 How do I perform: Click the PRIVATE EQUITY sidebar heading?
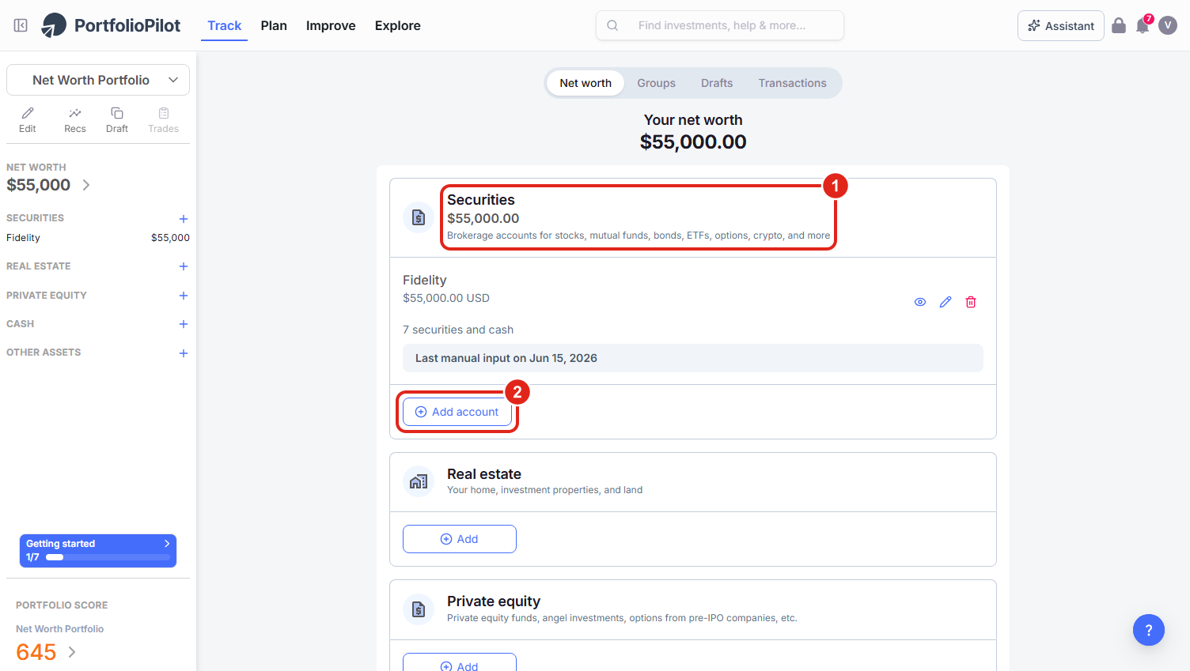click(47, 296)
